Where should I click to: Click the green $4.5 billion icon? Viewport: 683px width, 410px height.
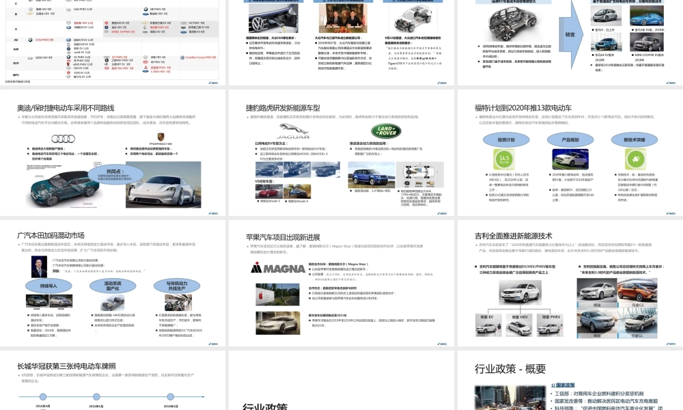(505, 159)
